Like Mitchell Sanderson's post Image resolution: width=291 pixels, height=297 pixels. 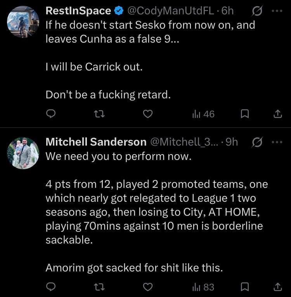148,287
